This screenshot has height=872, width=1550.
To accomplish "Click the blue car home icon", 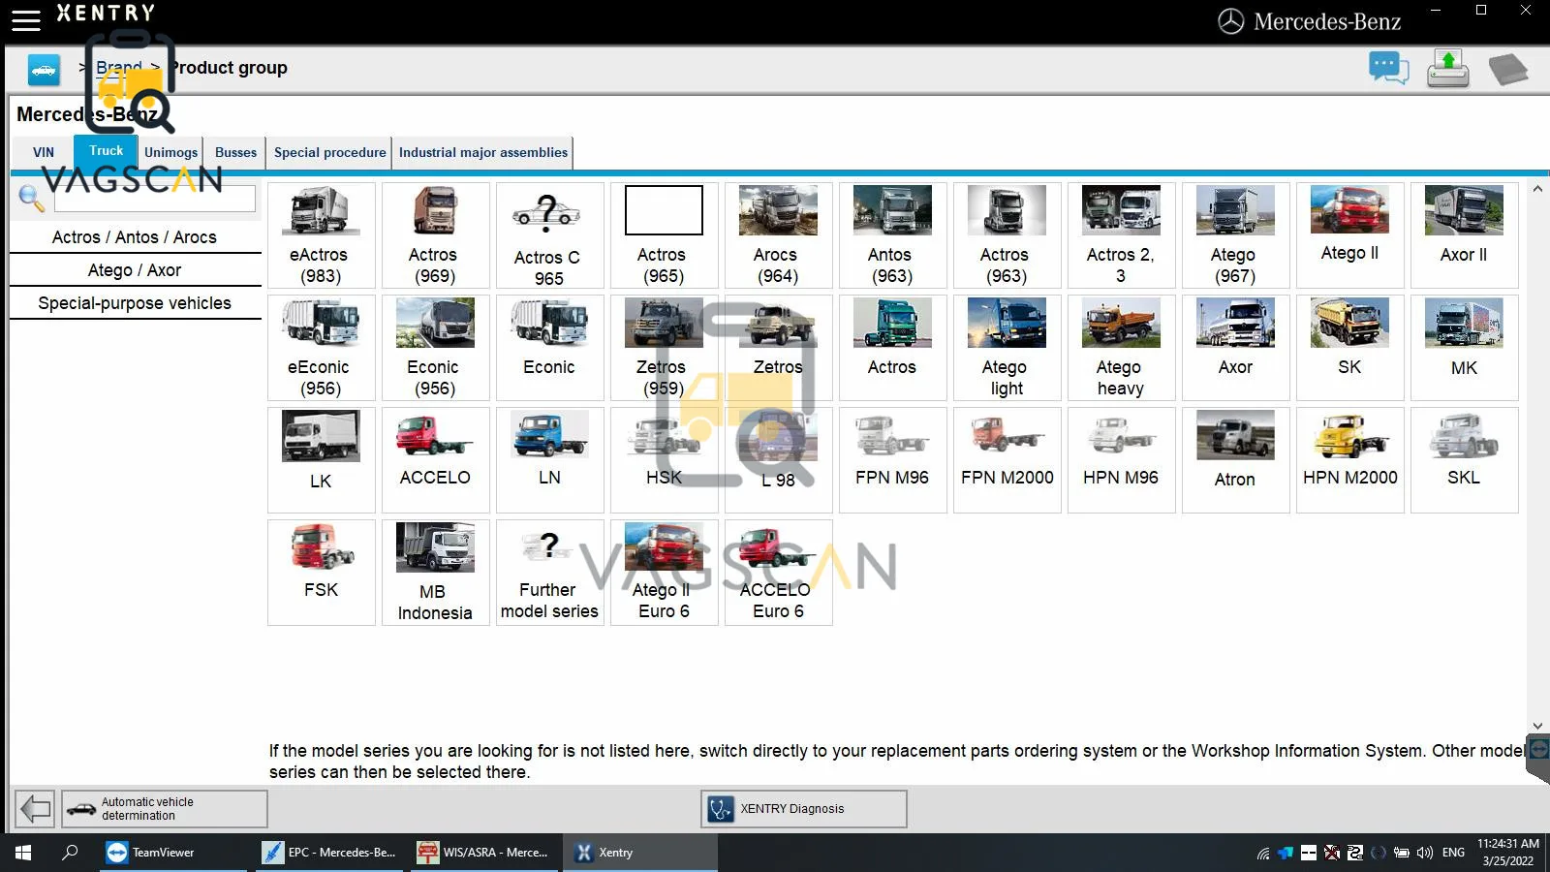I will point(44,70).
